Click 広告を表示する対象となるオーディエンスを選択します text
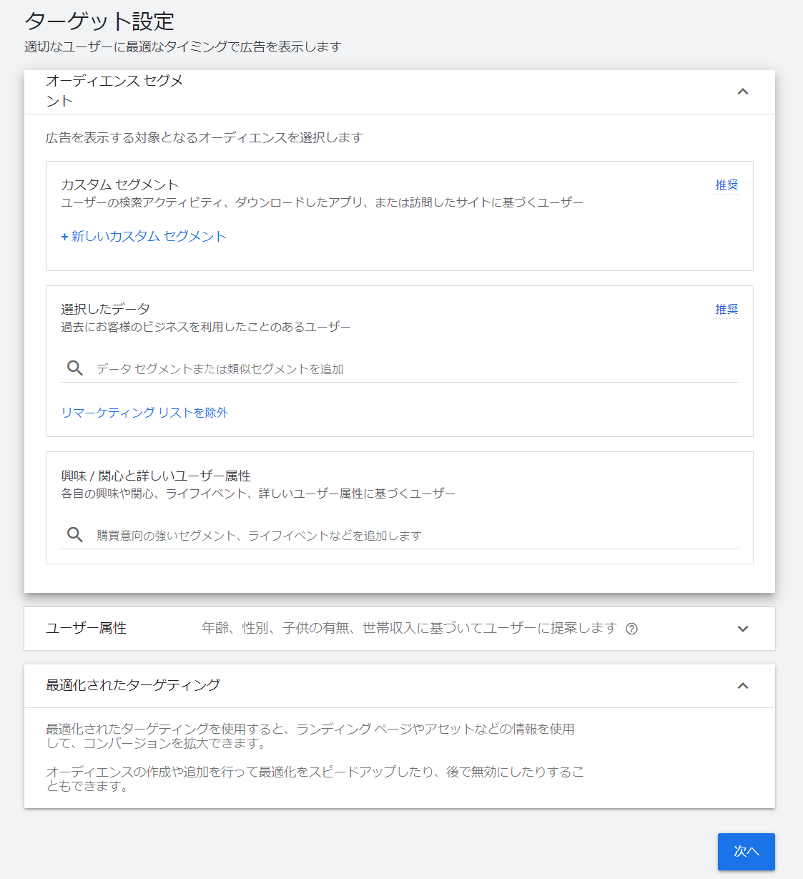The image size is (803, 879). (x=205, y=137)
